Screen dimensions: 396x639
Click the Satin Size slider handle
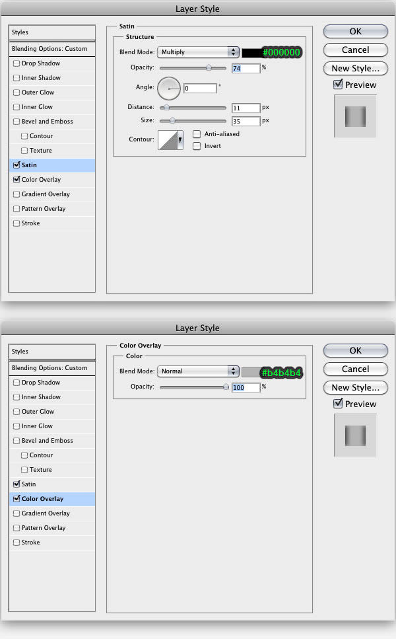pos(172,121)
